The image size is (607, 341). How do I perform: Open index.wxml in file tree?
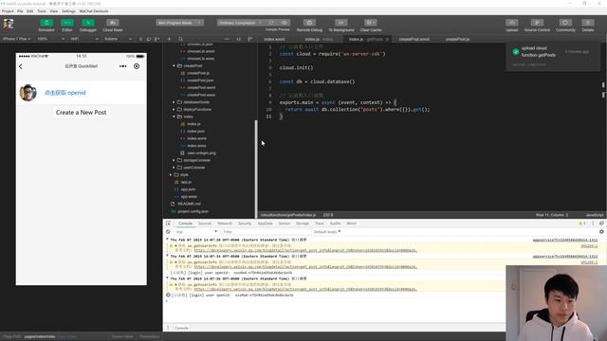pos(196,138)
